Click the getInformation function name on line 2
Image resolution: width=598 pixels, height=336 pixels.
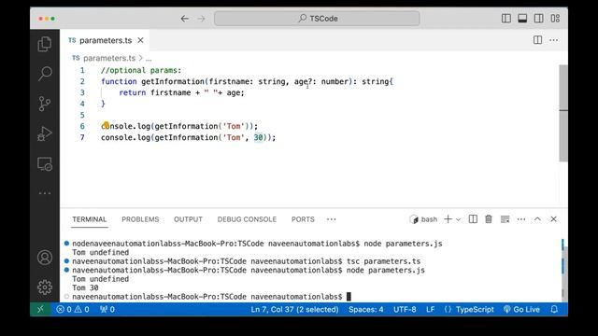(173, 81)
